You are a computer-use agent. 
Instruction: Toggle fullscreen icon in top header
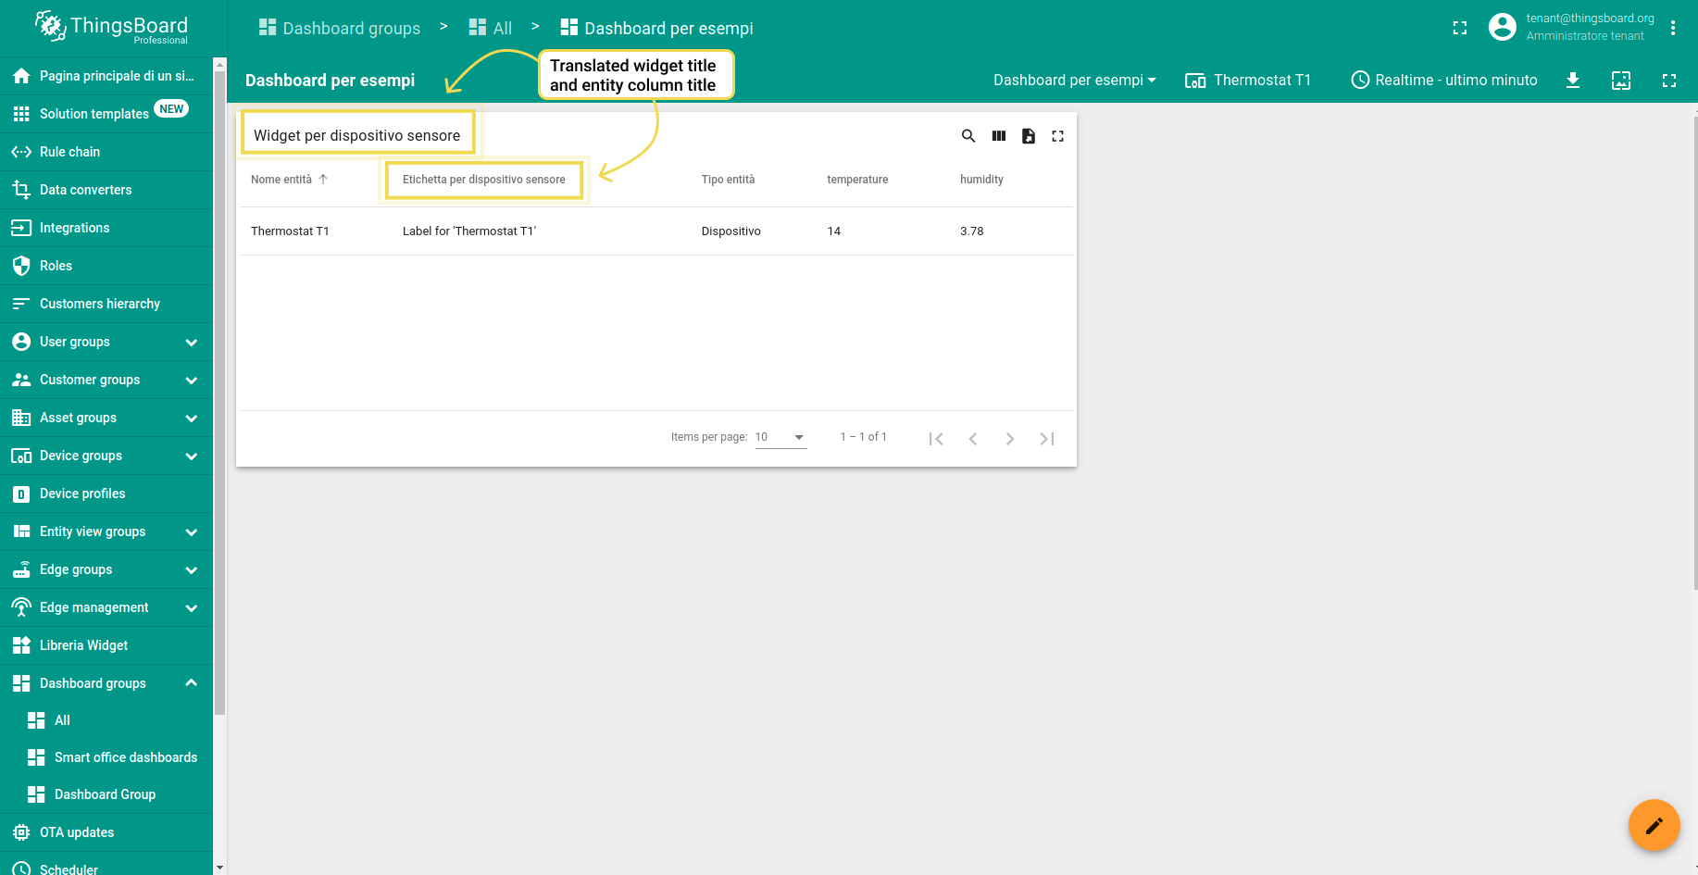click(x=1459, y=28)
